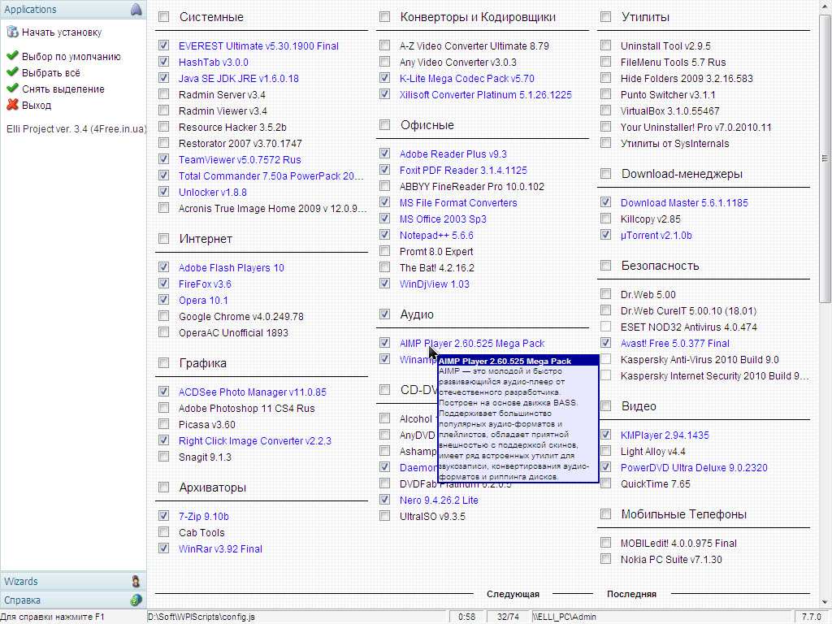832x624 pixels.
Task: Check Nokia PC Suite v7.1.30
Action: click(605, 559)
